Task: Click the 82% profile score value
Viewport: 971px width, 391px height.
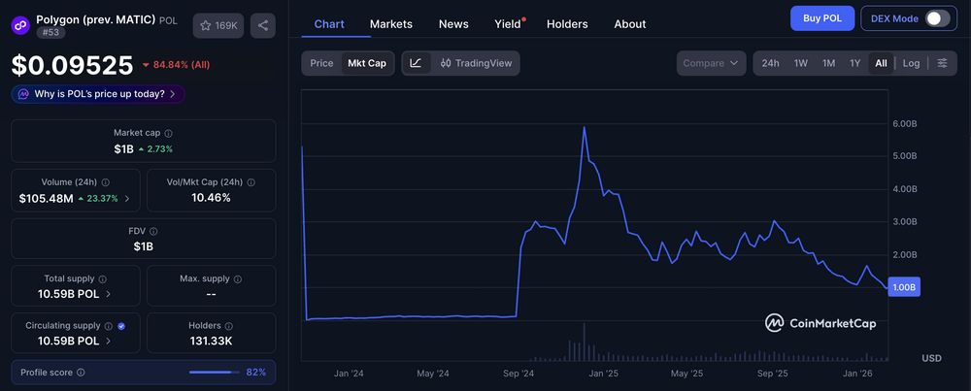Action: (255, 373)
